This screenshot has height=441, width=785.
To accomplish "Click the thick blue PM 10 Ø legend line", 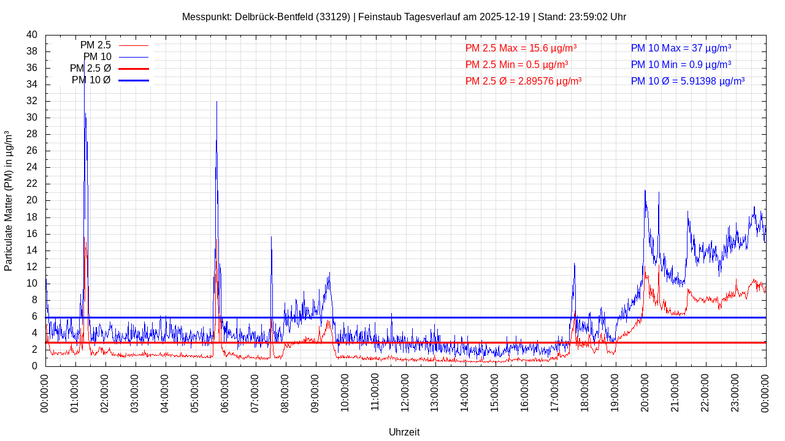I will pyautogui.click(x=134, y=80).
